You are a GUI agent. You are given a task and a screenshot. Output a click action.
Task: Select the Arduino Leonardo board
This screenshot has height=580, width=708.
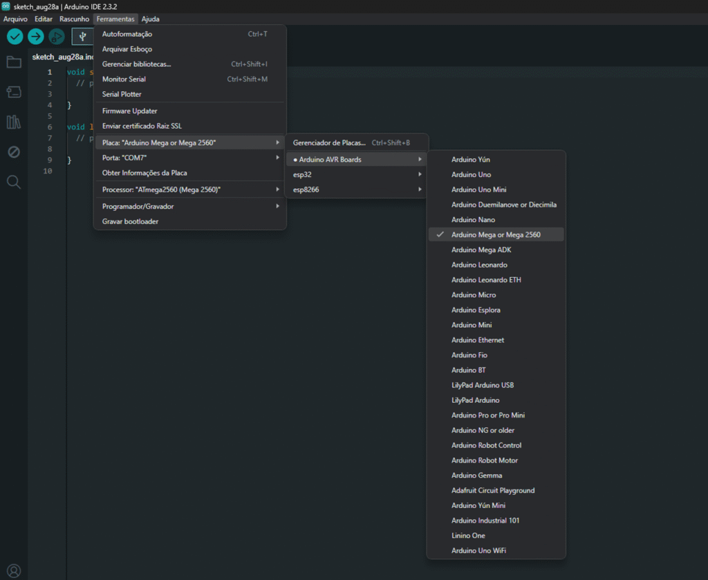(496, 265)
